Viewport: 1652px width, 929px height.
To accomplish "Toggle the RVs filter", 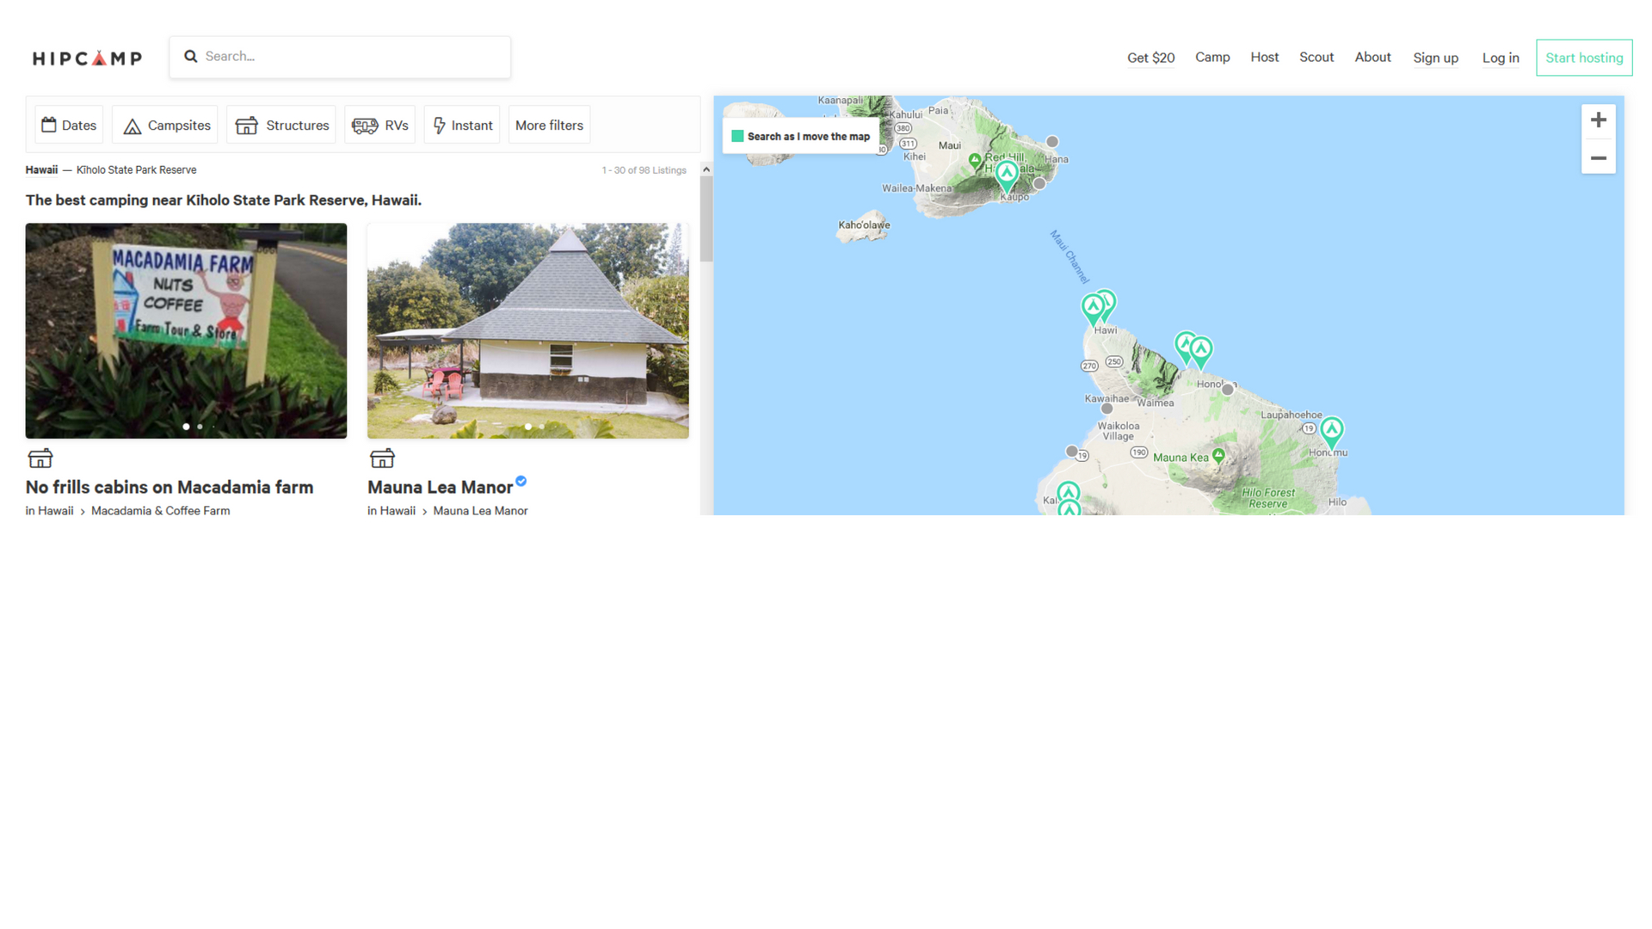I will [379, 125].
